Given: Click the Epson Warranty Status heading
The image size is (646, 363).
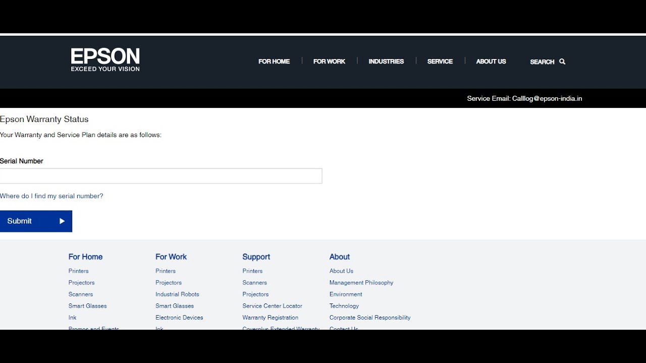Looking at the screenshot, I should [44, 119].
